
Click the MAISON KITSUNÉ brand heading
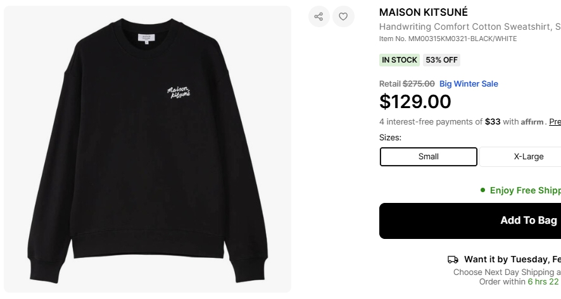coord(423,12)
